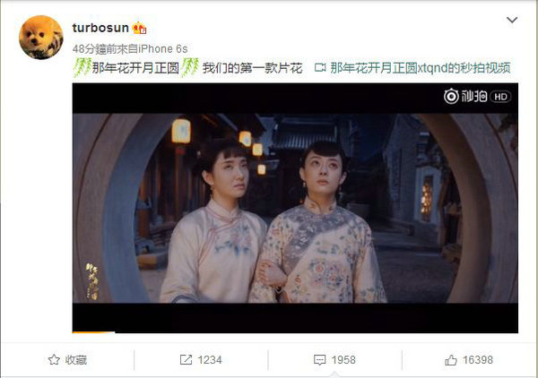The height and width of the screenshot is (378, 538).
Task: Open the turbosun username link
Action: 100,28
